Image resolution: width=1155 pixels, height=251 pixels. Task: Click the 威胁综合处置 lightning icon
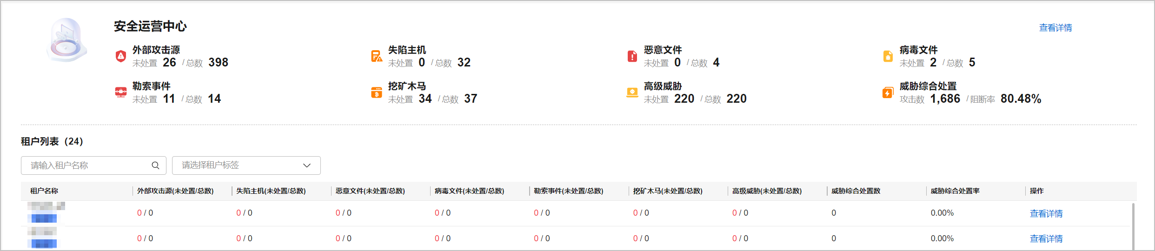tap(888, 92)
